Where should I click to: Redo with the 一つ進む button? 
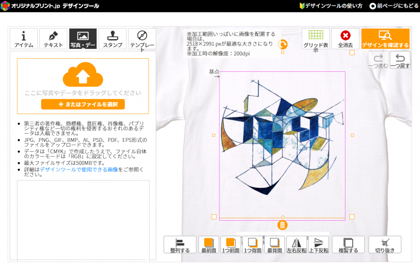[378, 60]
